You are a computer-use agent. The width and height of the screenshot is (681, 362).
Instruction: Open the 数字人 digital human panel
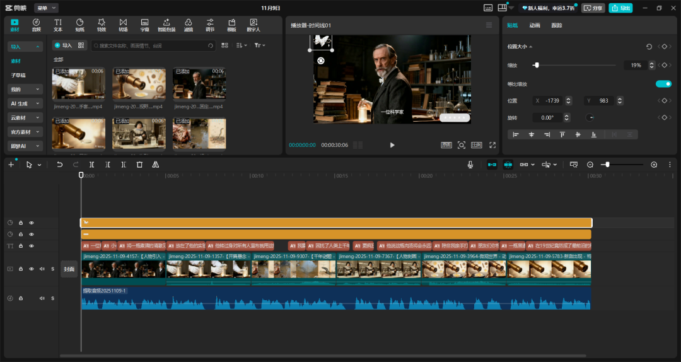coord(253,25)
